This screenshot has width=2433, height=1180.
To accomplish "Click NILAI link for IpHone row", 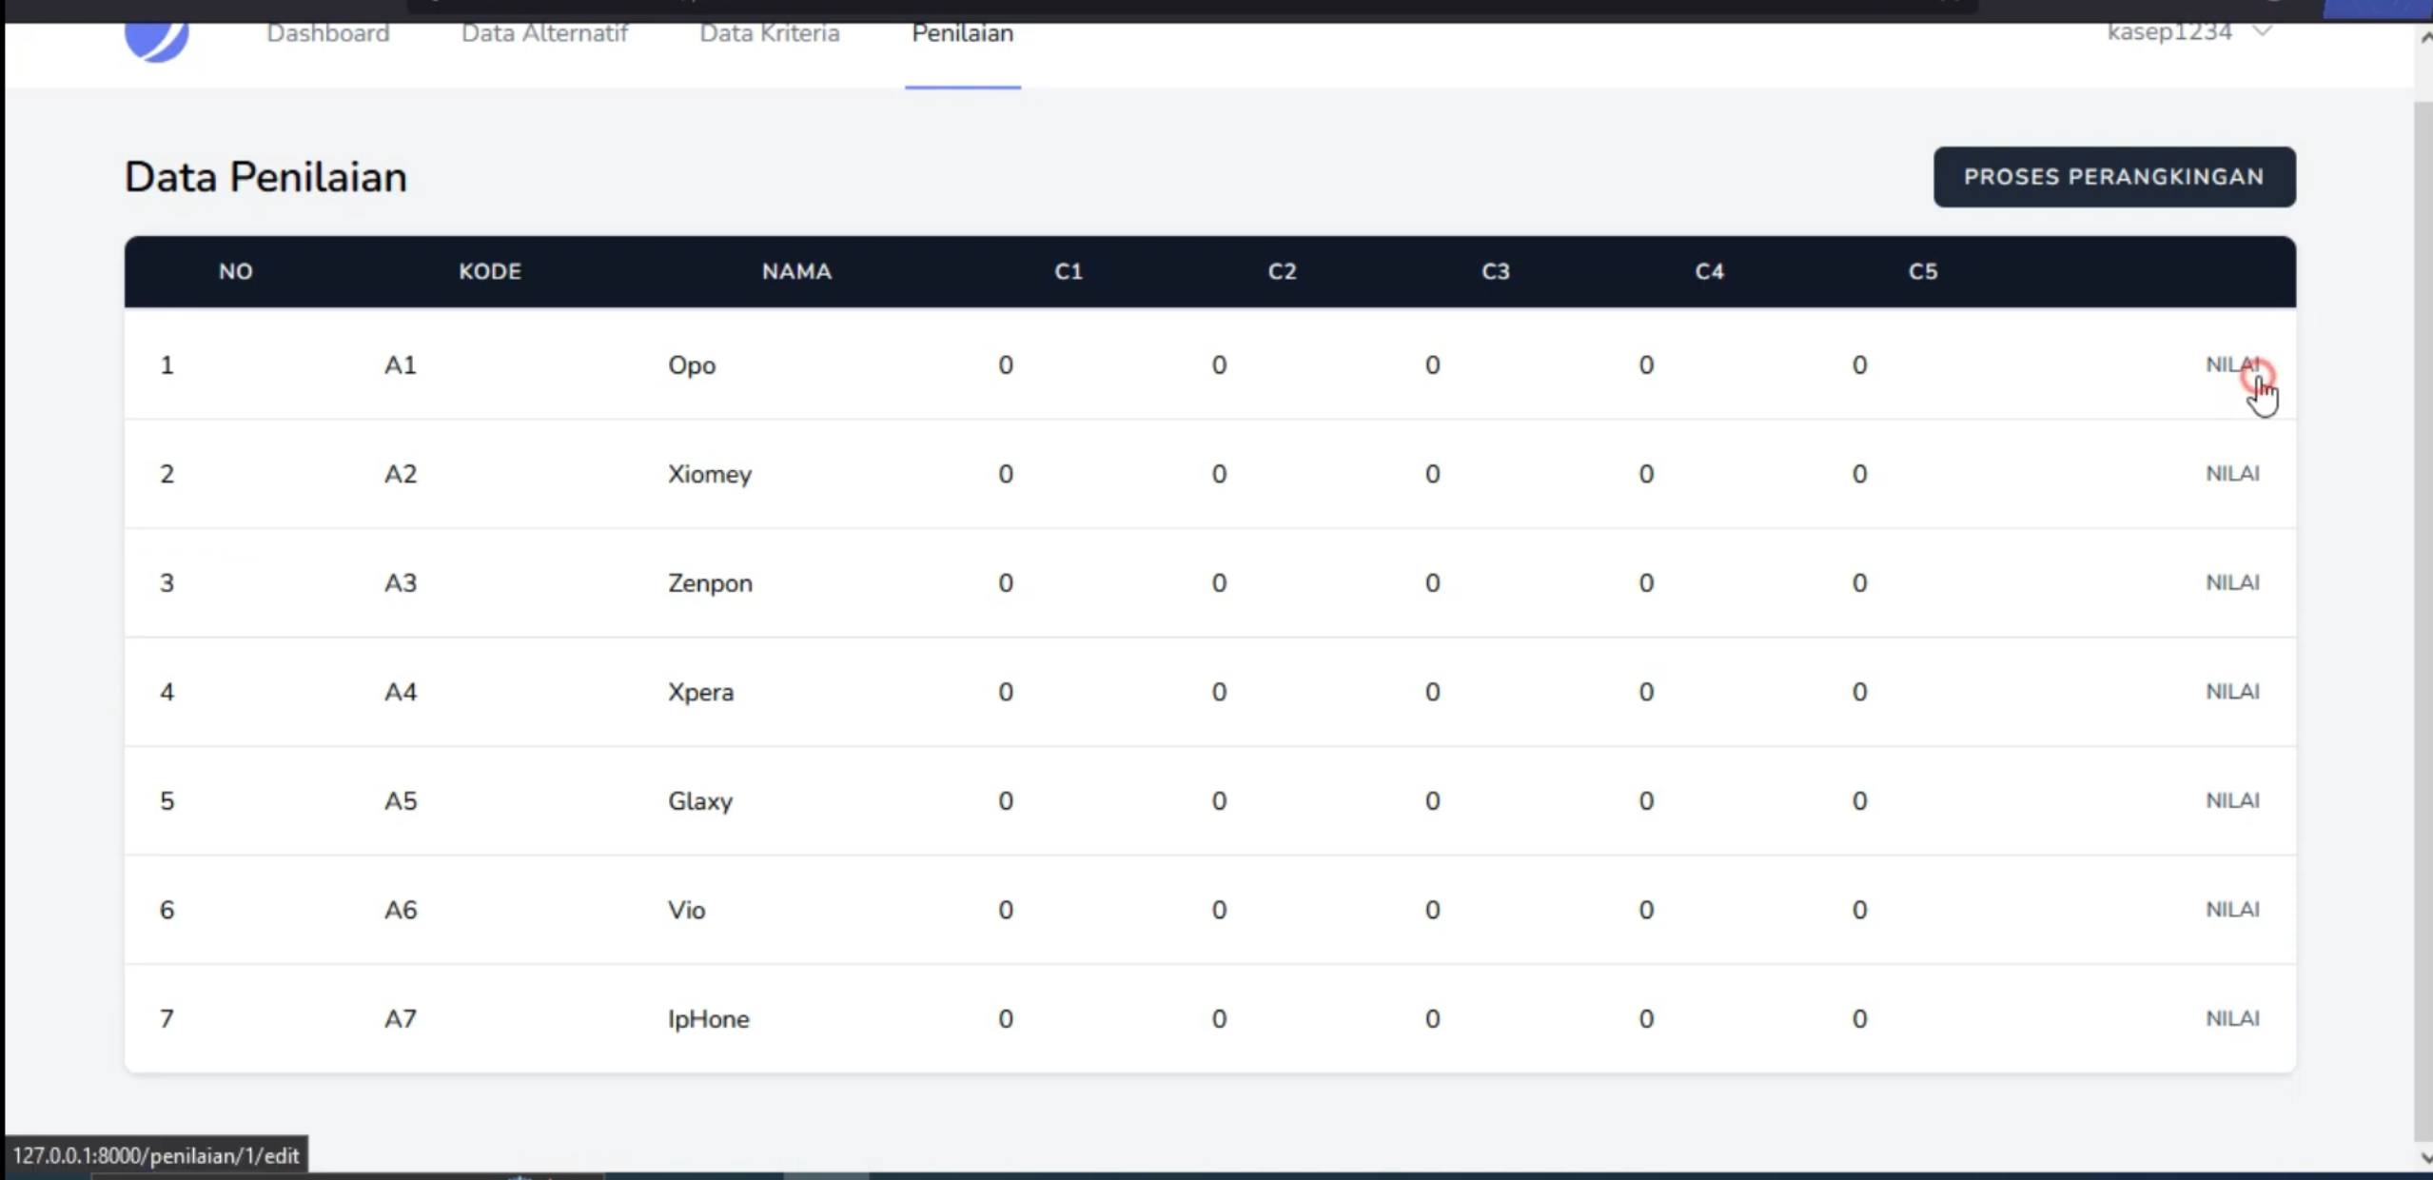I will tap(2232, 1018).
